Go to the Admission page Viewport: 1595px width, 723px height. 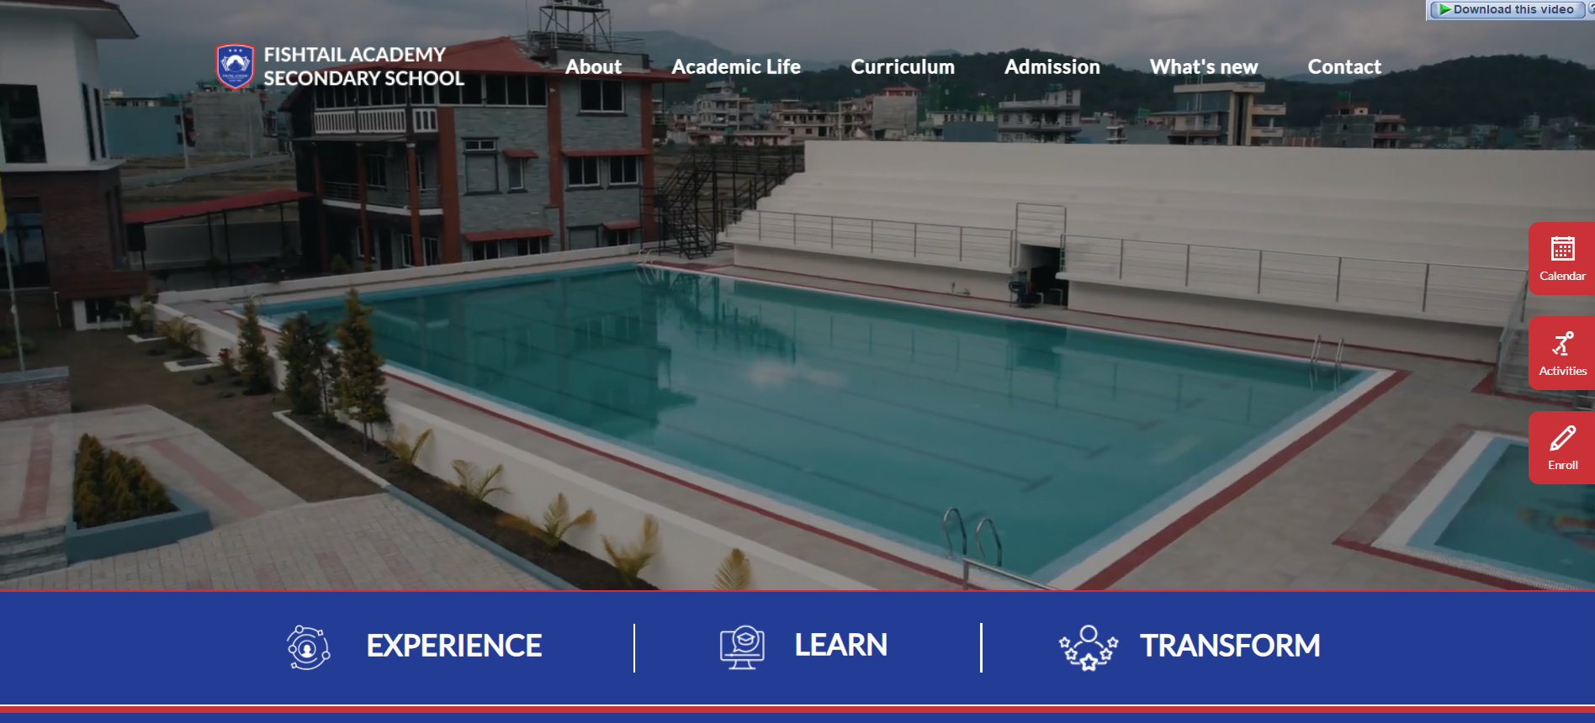pyautogui.click(x=1052, y=66)
